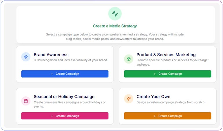Click the plus icon on blue button
This screenshot has width=223, height=131.
[x=52, y=74]
